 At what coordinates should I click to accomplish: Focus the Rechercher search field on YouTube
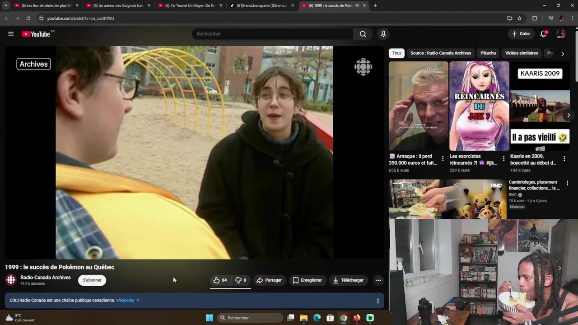(273, 34)
